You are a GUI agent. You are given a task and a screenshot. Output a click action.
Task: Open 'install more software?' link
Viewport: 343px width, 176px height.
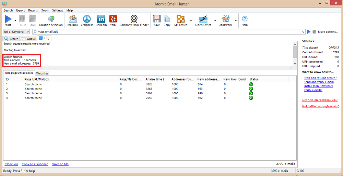(x=319, y=86)
